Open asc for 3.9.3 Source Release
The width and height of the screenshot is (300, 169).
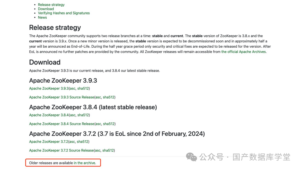tap(98, 97)
